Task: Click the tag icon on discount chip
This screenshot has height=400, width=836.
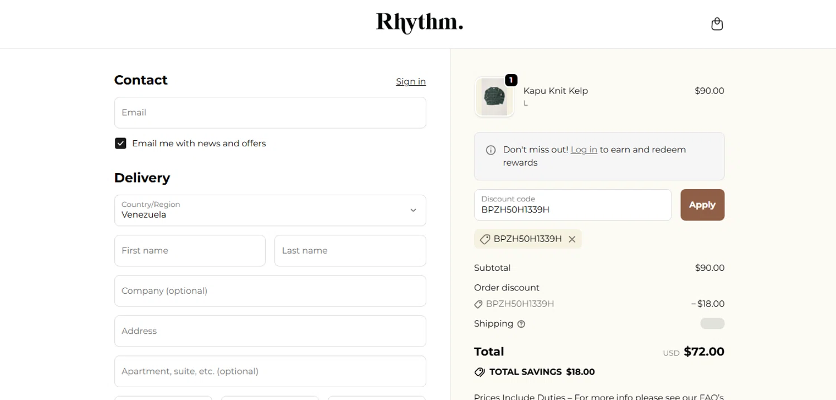Action: point(485,239)
